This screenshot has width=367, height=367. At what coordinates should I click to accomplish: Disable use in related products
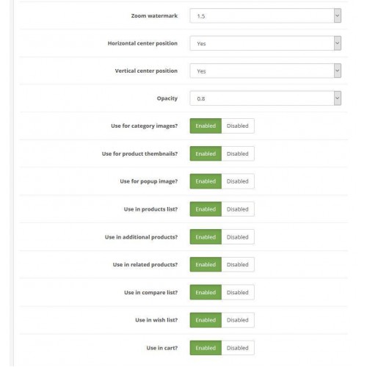click(238, 264)
